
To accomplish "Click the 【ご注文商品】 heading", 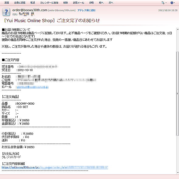I will click(x=10, y=97).
